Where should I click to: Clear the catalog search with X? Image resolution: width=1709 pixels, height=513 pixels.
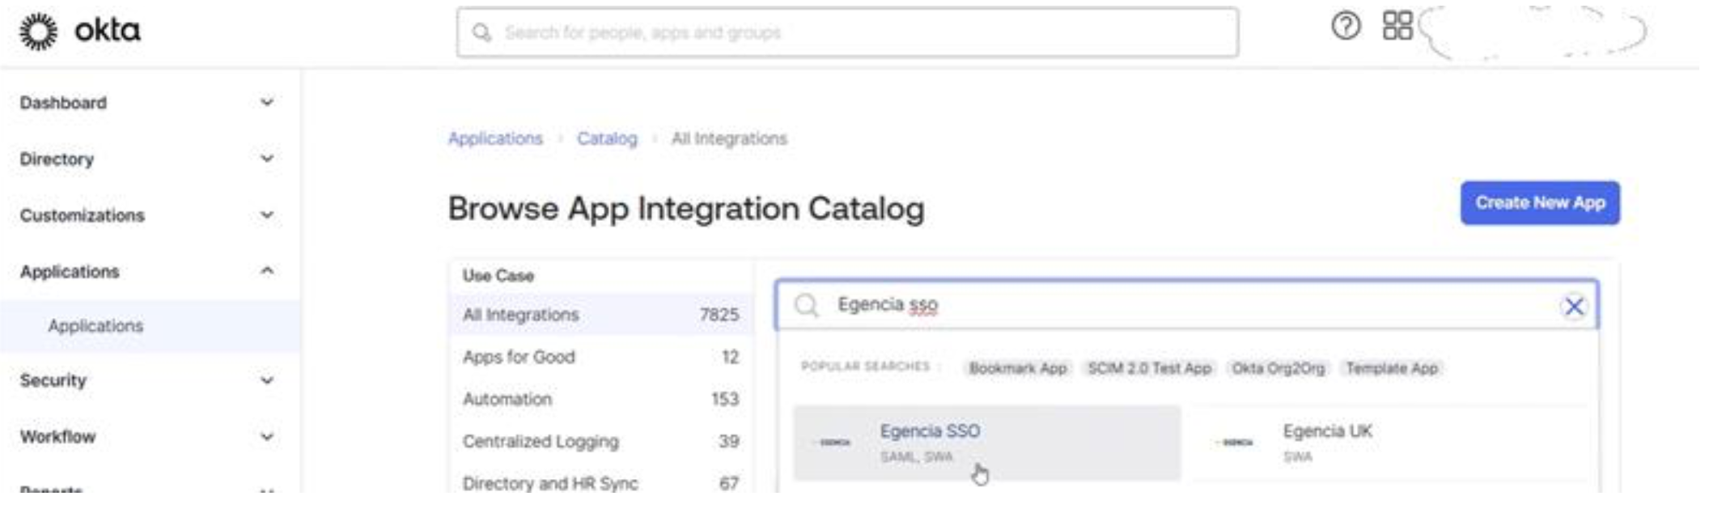point(1574,307)
